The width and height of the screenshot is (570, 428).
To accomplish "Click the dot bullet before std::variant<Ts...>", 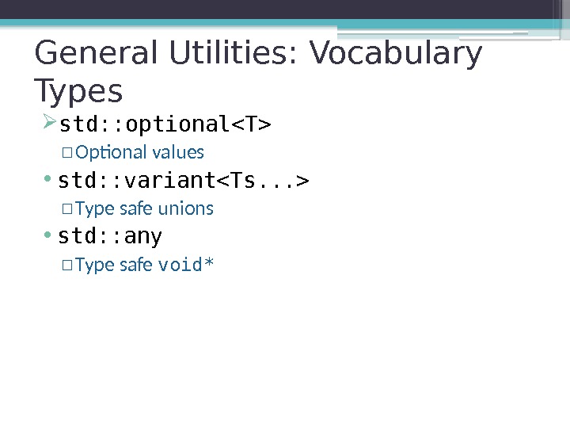I will [x=48, y=182].
